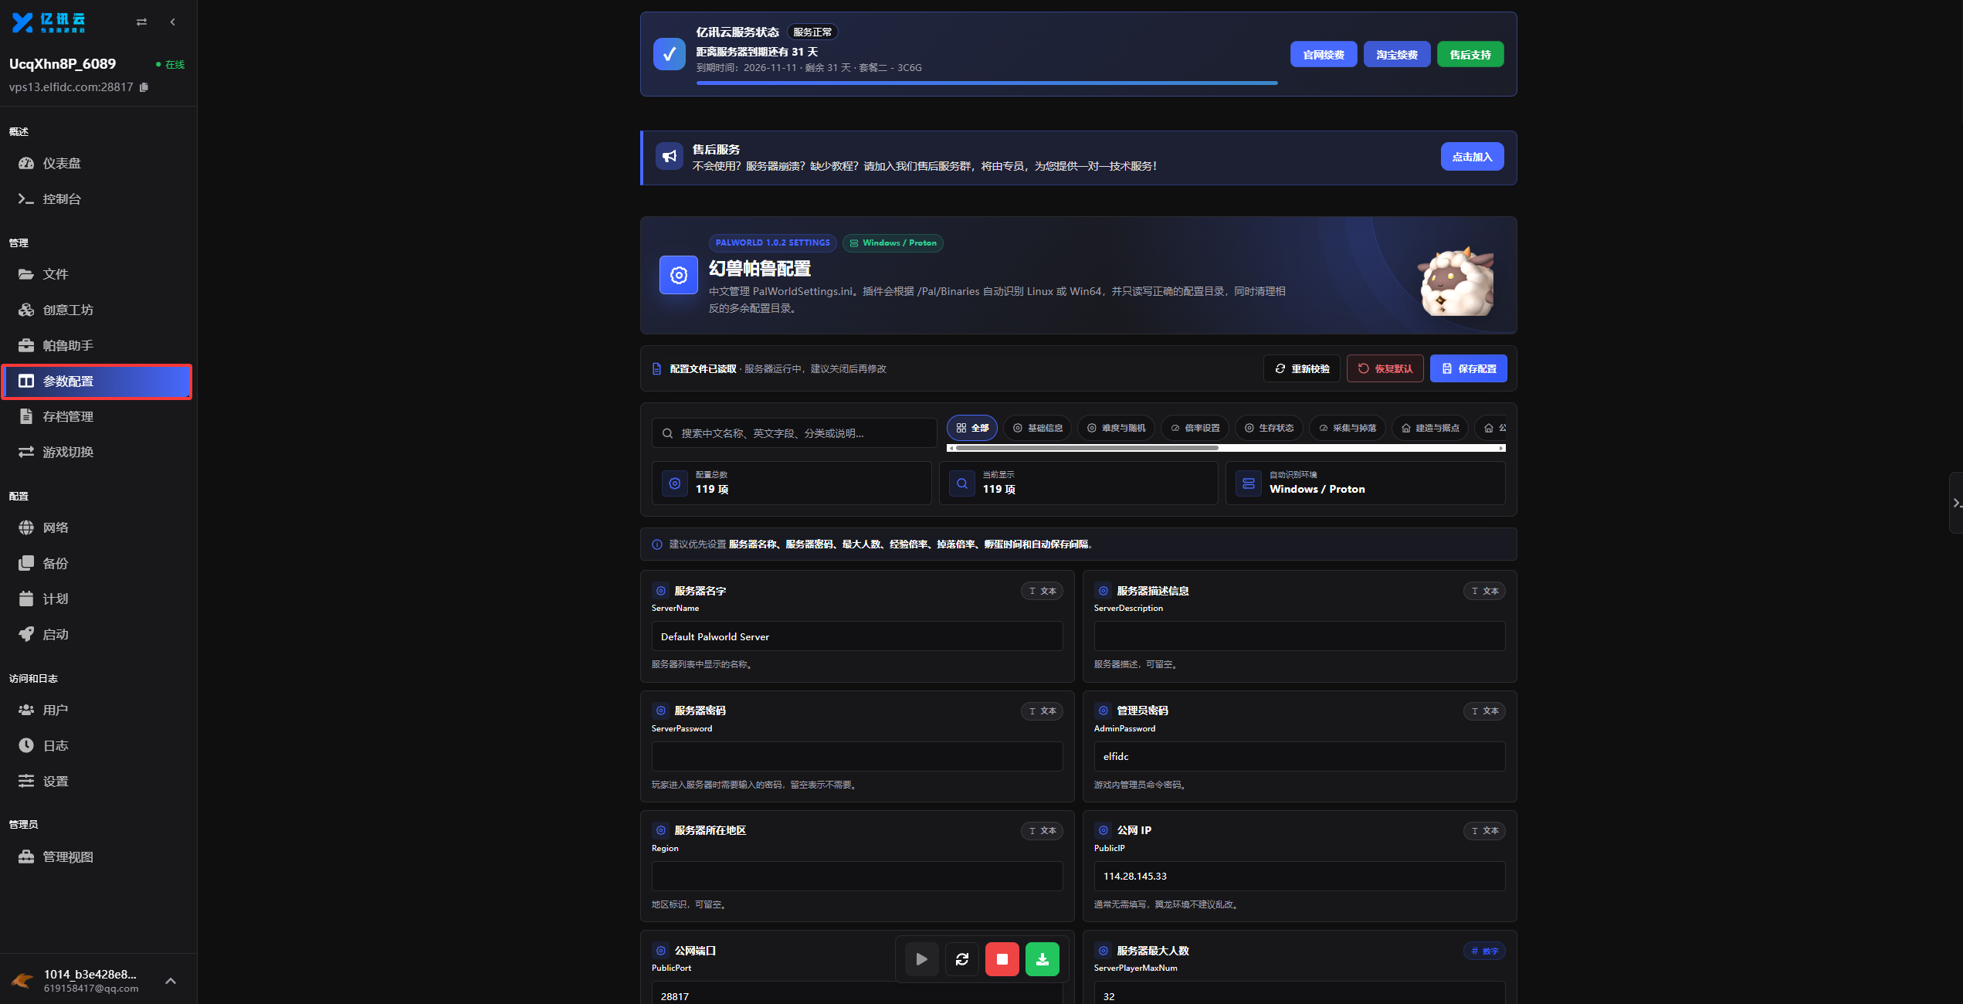Click 重新校验 re-verify button

point(1302,368)
